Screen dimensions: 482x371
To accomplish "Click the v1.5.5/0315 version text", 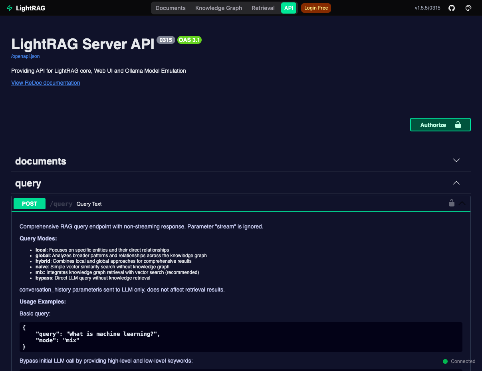I will pyautogui.click(x=428, y=8).
